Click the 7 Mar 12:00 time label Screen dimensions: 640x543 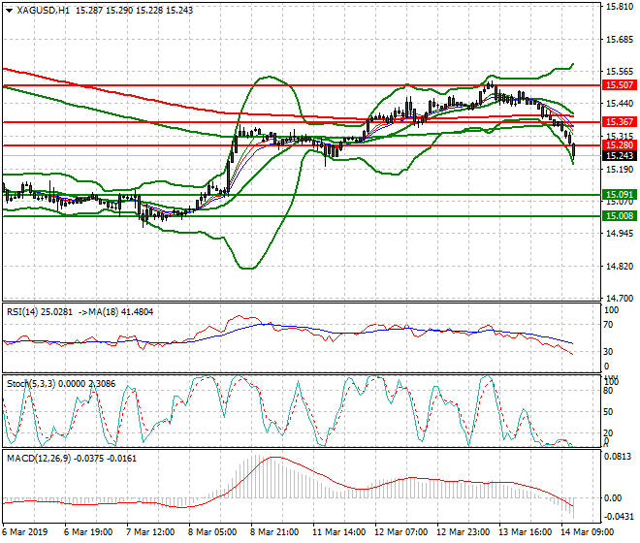tap(150, 532)
